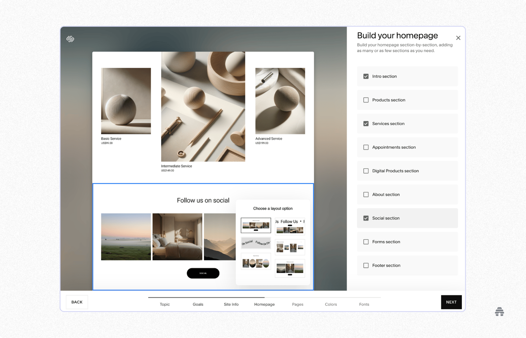The width and height of the screenshot is (526, 338).
Task: Uncheck the Intro section checkbox
Action: tap(366, 76)
